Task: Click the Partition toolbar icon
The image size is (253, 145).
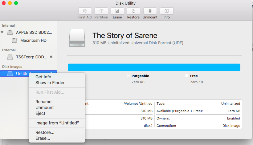Action: coord(101,11)
